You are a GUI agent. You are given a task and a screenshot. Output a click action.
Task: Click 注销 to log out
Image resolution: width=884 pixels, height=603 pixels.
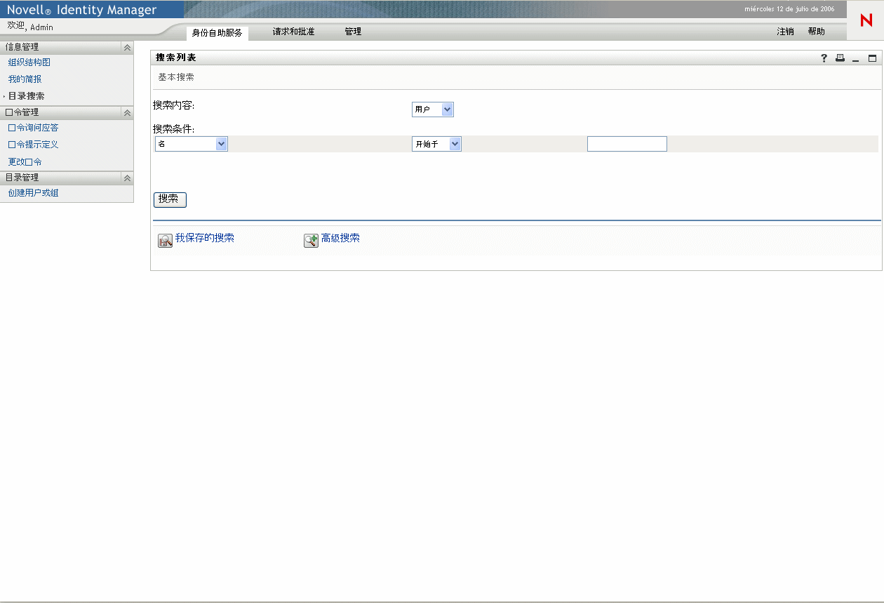[x=784, y=31]
